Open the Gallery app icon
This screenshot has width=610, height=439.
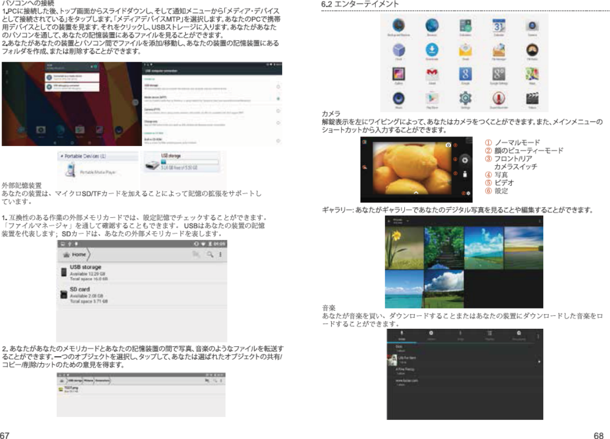pyautogui.click(x=400, y=74)
